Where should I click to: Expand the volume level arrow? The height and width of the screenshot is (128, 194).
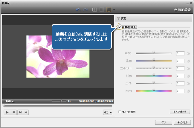(111, 112)
